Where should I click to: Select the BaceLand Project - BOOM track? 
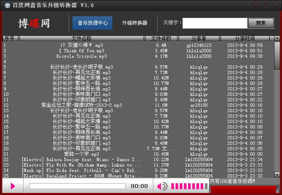(x=81, y=176)
